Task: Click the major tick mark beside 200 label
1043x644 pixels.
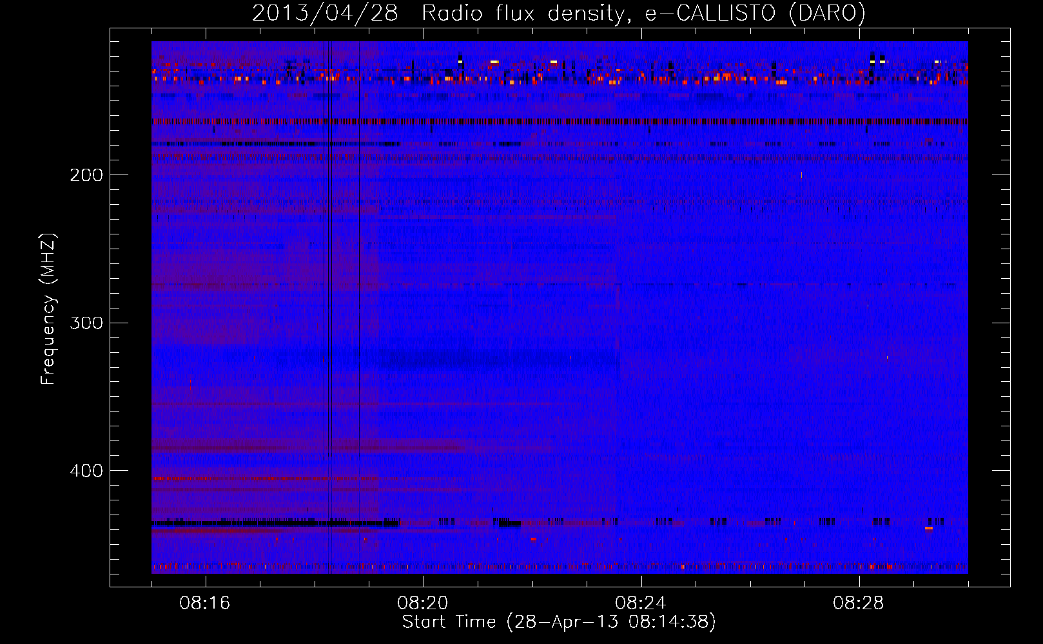Action: click(x=116, y=175)
